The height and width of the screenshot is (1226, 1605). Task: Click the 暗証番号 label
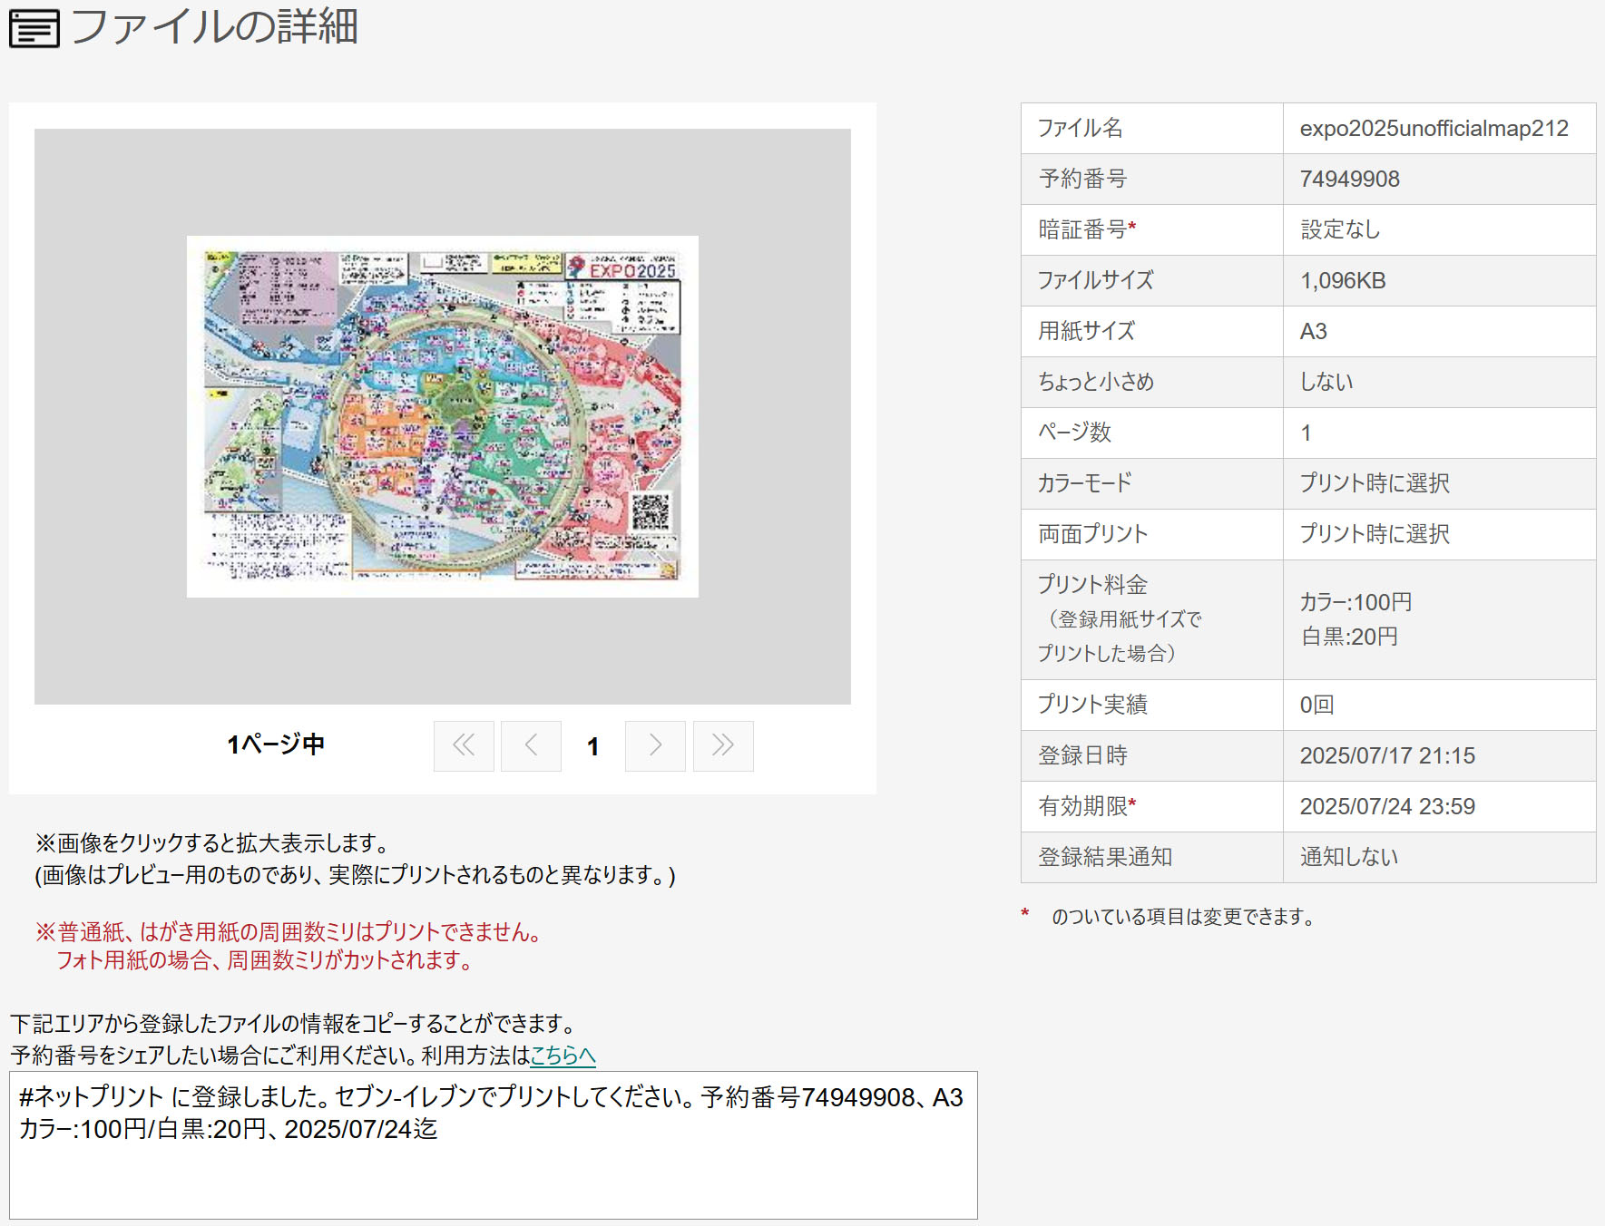[x=1087, y=229]
